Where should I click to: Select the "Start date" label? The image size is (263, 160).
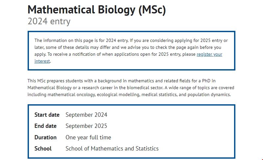tap(47, 115)
